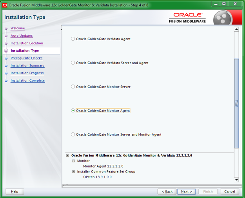Choose Oracle GoldenGate Veridata Server and Agent option

[x=73, y=63]
